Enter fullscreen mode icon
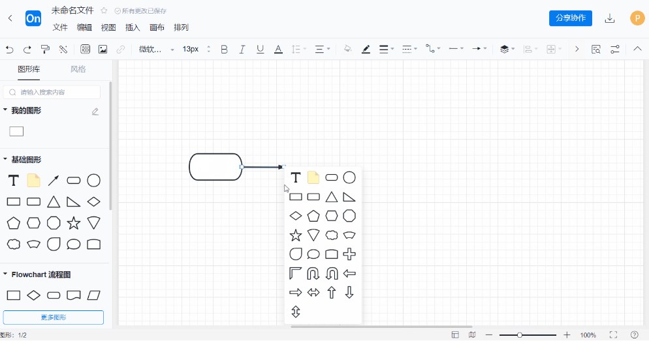649x341 pixels. coord(613,334)
